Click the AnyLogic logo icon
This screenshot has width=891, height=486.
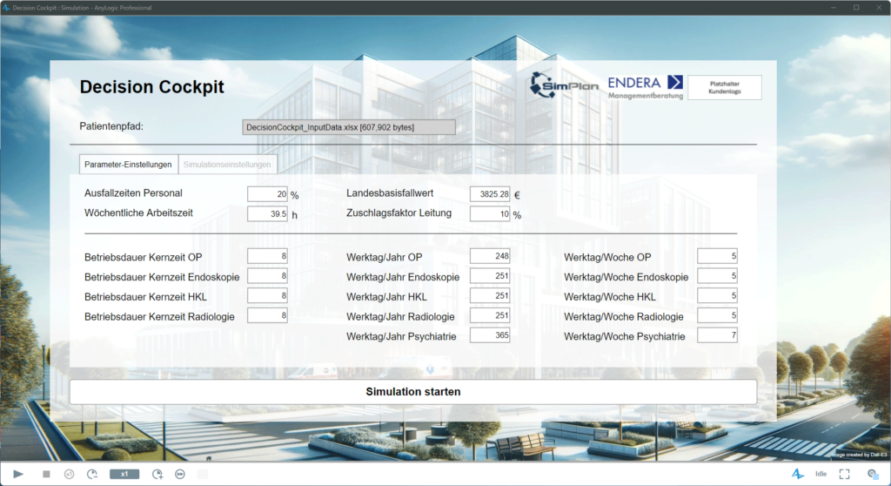(797, 474)
